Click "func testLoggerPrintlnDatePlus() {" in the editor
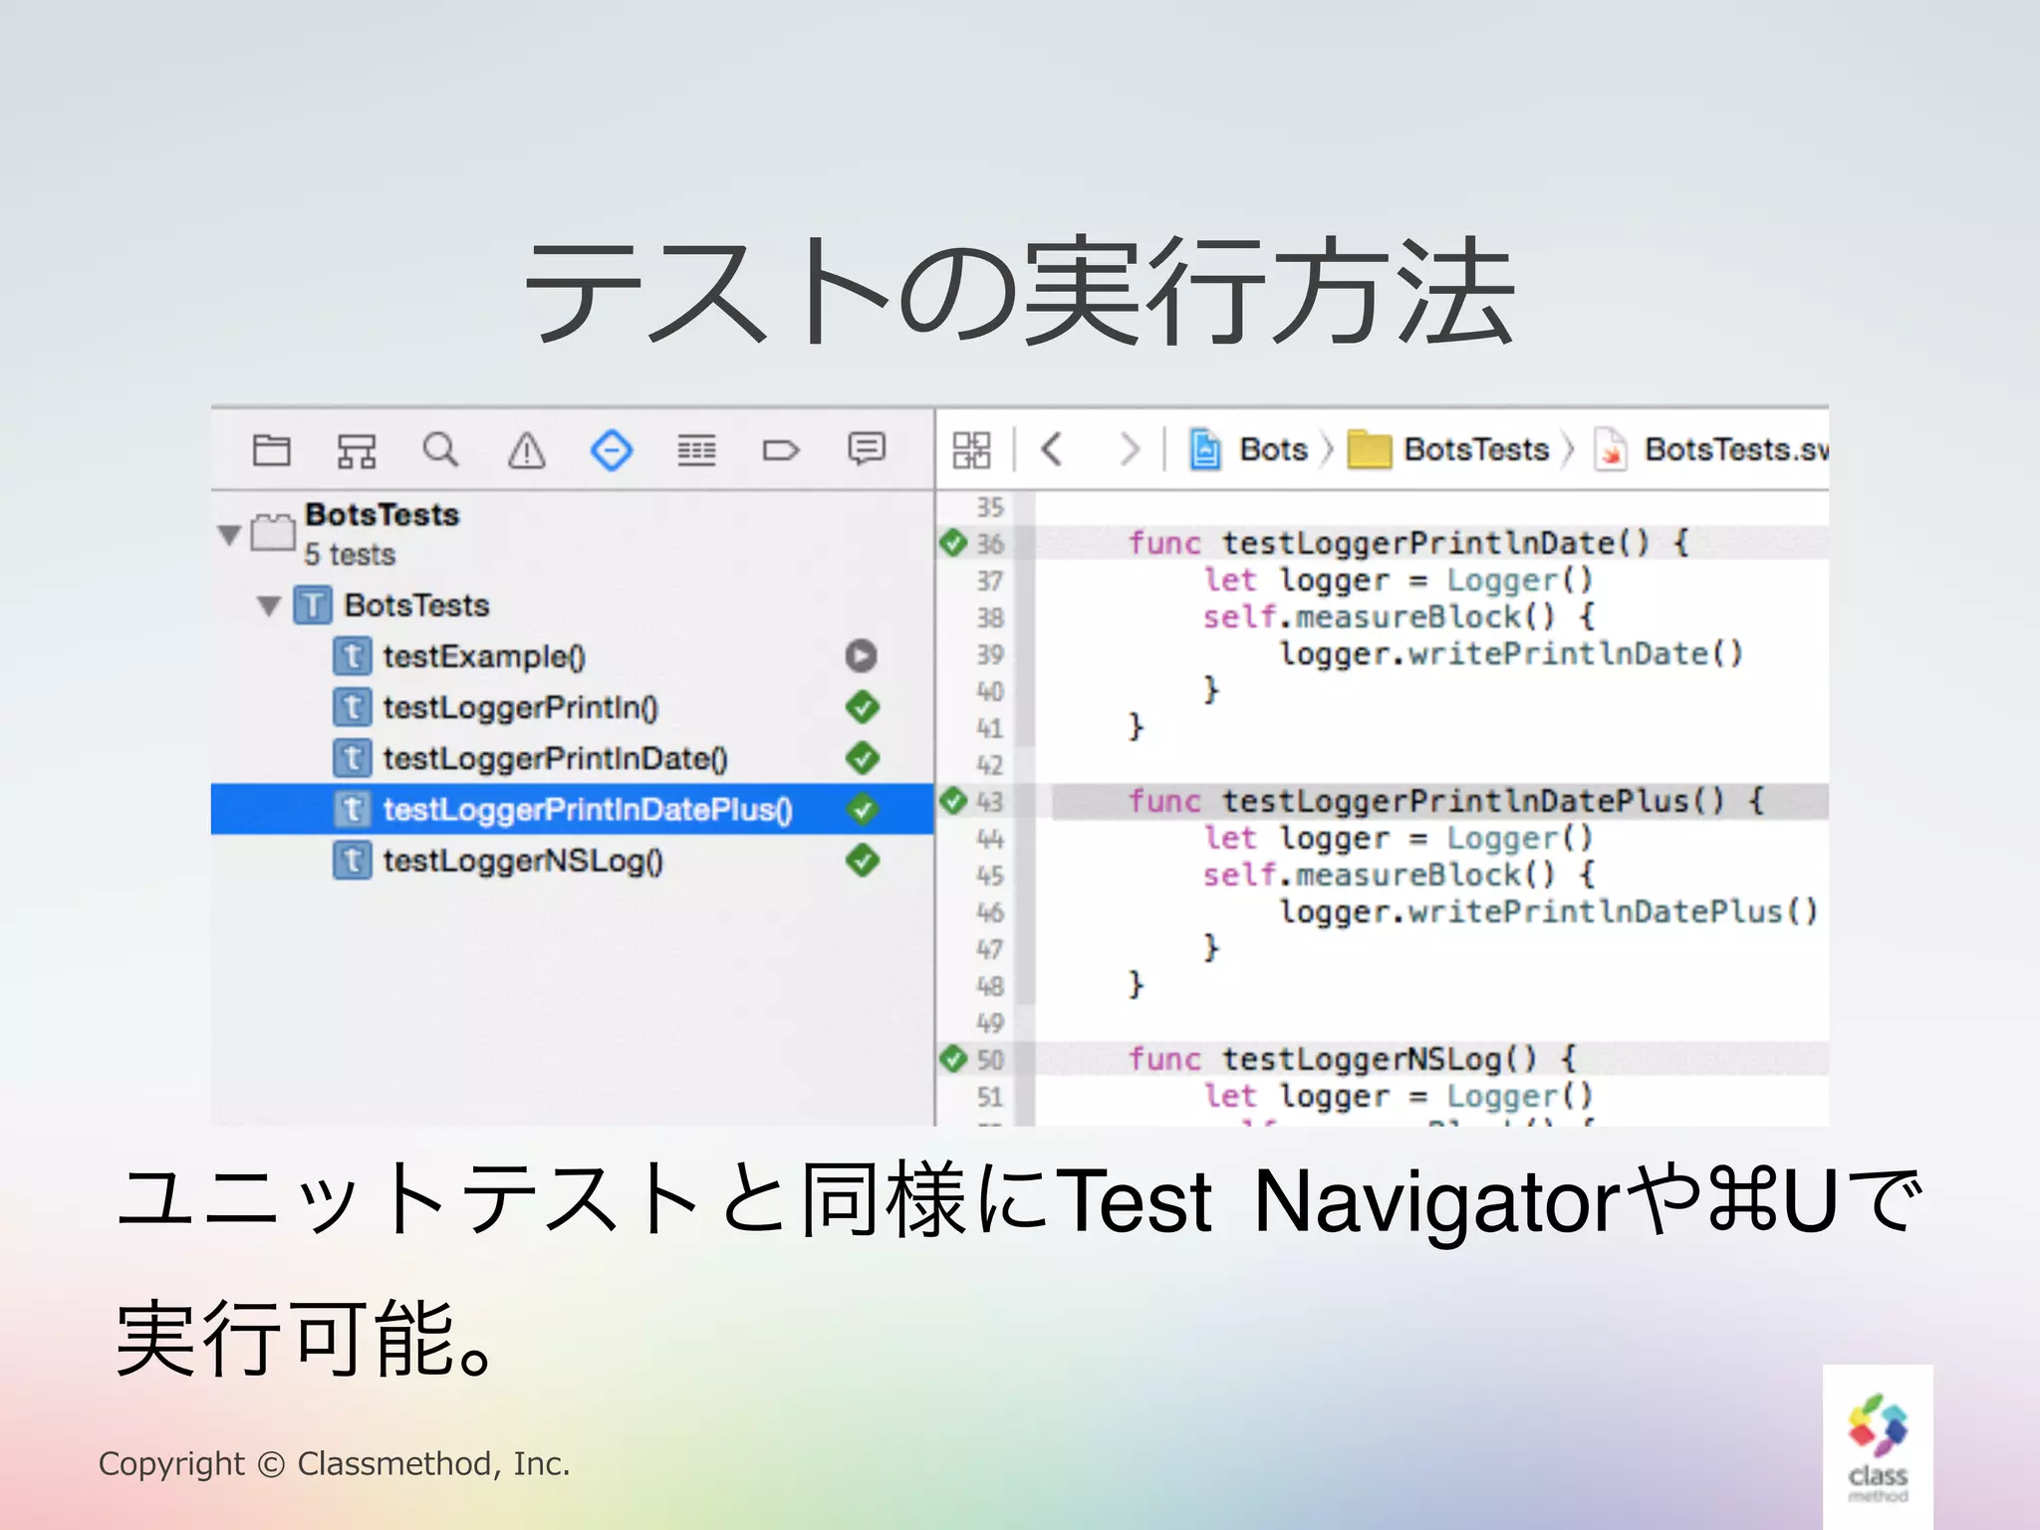The width and height of the screenshot is (2040, 1530). [x=1445, y=801]
